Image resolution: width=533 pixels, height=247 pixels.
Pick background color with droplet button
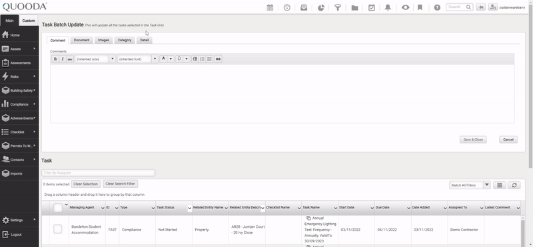pos(179,59)
